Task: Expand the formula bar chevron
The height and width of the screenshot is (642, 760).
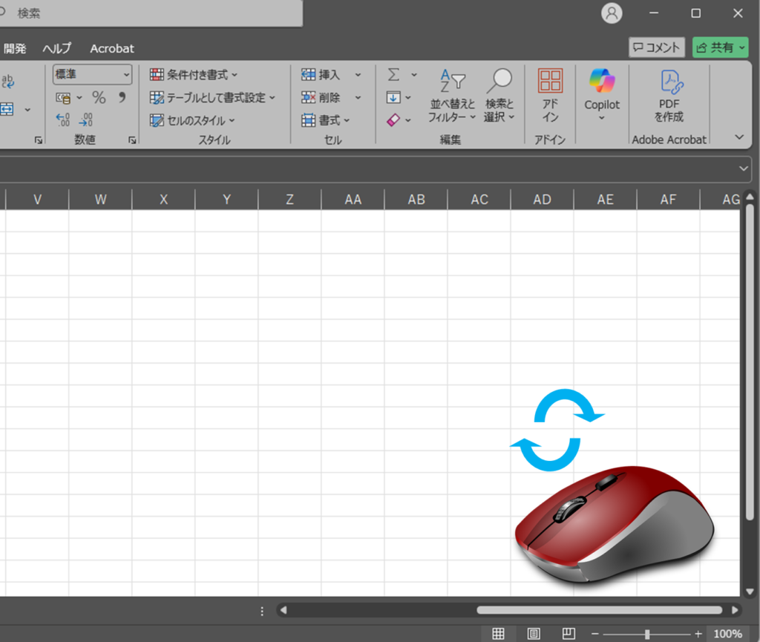Action: [x=744, y=168]
